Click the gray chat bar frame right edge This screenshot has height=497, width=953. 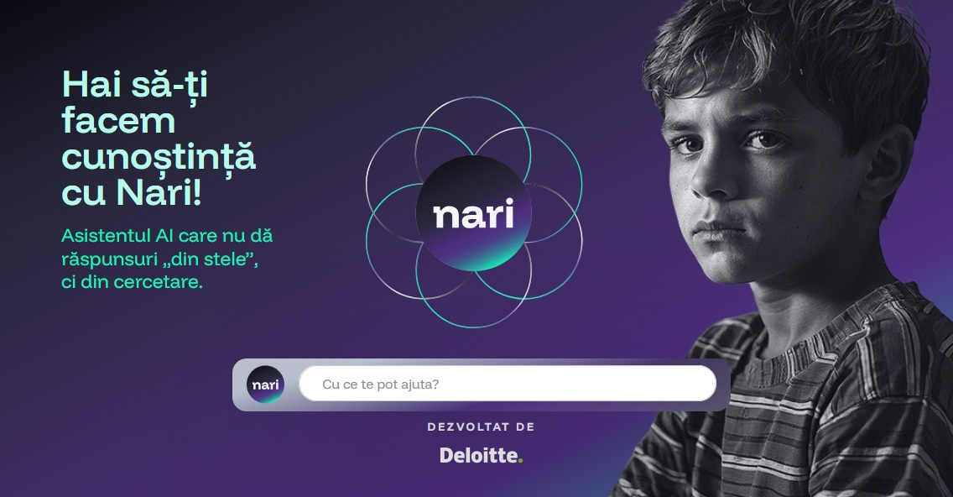point(723,385)
